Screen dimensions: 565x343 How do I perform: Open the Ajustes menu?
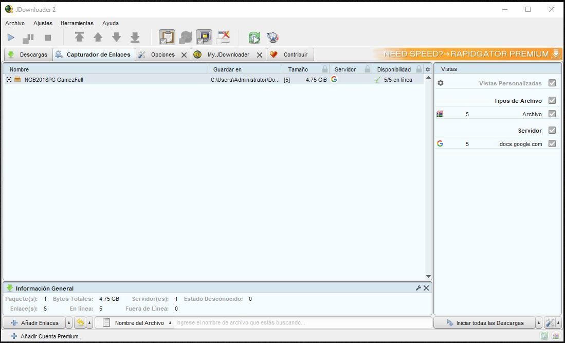pyautogui.click(x=43, y=23)
